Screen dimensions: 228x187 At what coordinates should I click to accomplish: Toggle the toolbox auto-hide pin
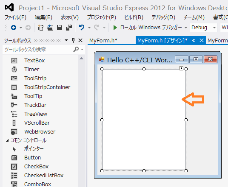point(74,40)
